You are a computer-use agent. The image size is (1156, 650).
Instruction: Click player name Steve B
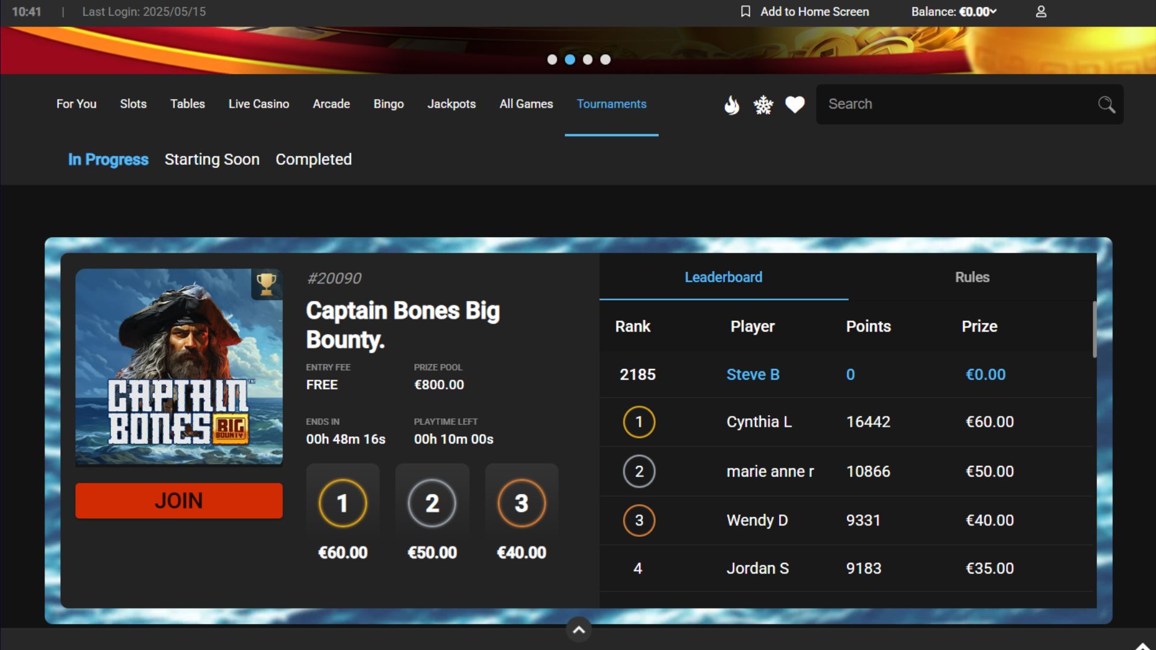(753, 374)
